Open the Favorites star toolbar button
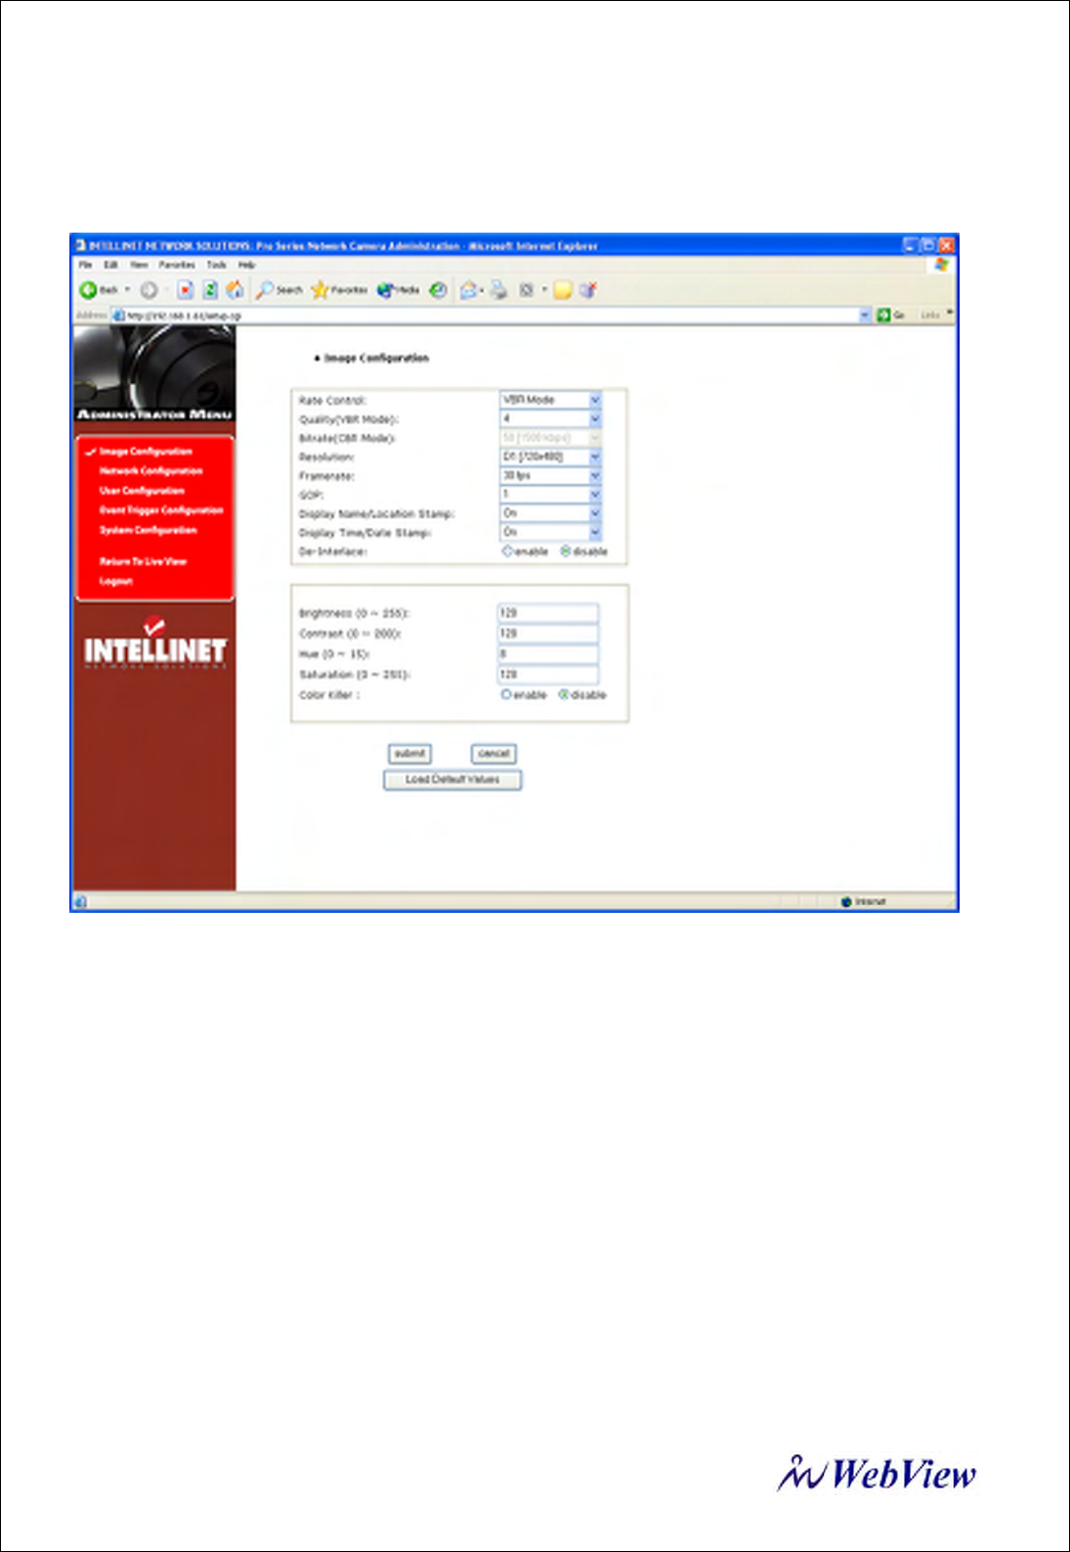The image size is (1070, 1552). point(339,290)
